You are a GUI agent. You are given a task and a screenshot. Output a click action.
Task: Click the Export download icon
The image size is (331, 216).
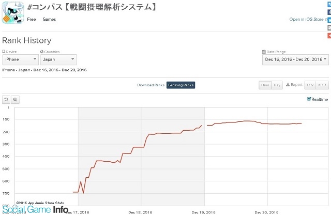pyautogui.click(x=288, y=85)
